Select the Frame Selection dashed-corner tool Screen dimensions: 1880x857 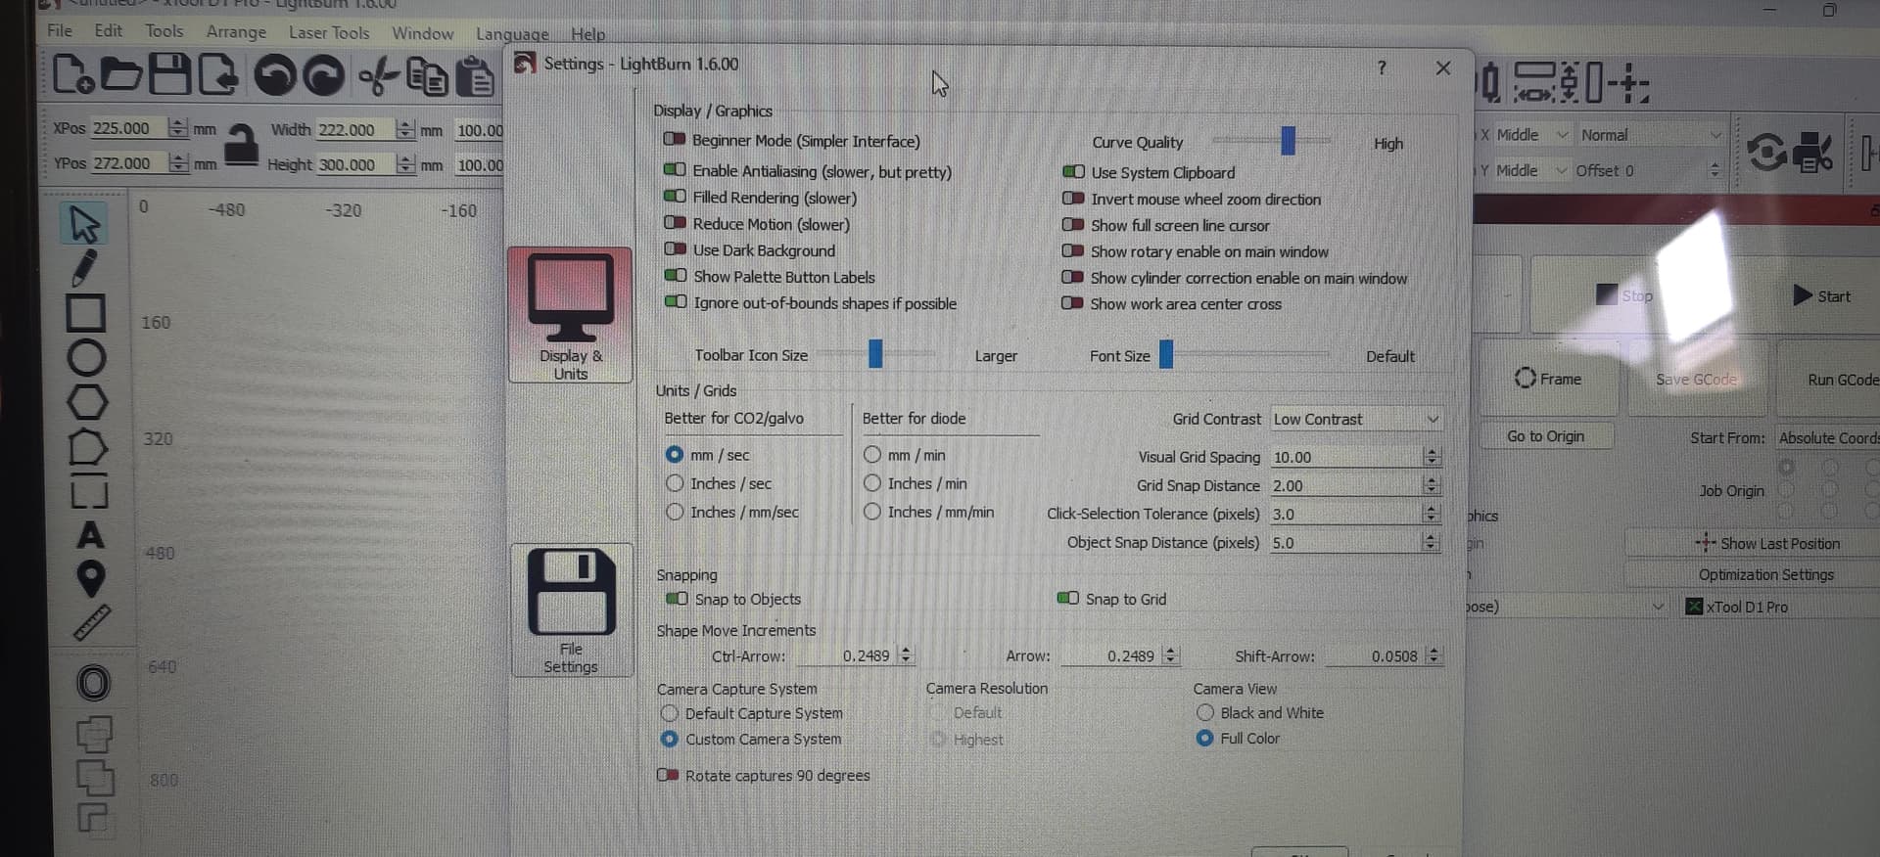[89, 492]
